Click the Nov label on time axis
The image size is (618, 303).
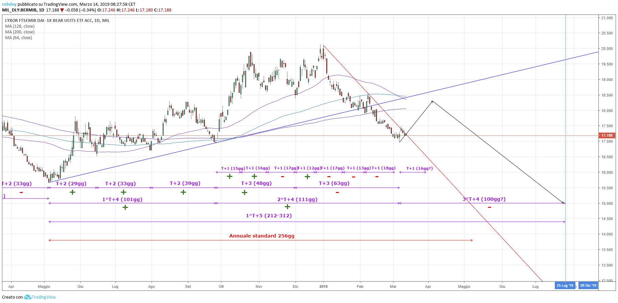[x=259, y=286]
